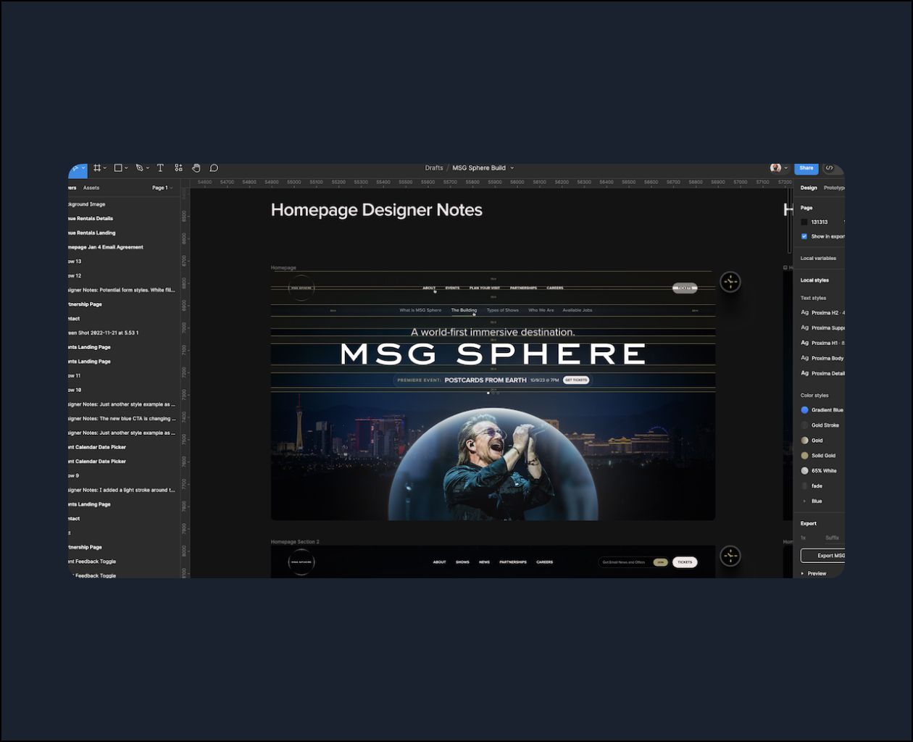Viewport: 913px width, 742px height.
Task: Click The Building sub-nav item
Action: click(x=464, y=310)
